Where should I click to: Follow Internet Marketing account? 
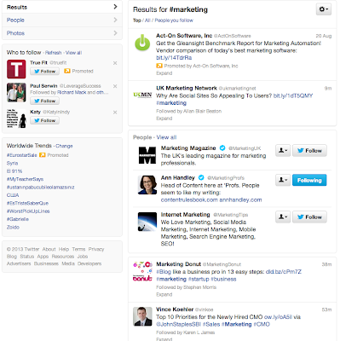click(x=309, y=217)
